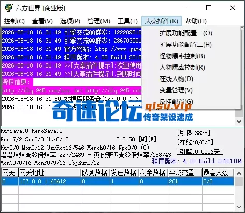Click the [刷怪:3838] status text

pos(194,133)
